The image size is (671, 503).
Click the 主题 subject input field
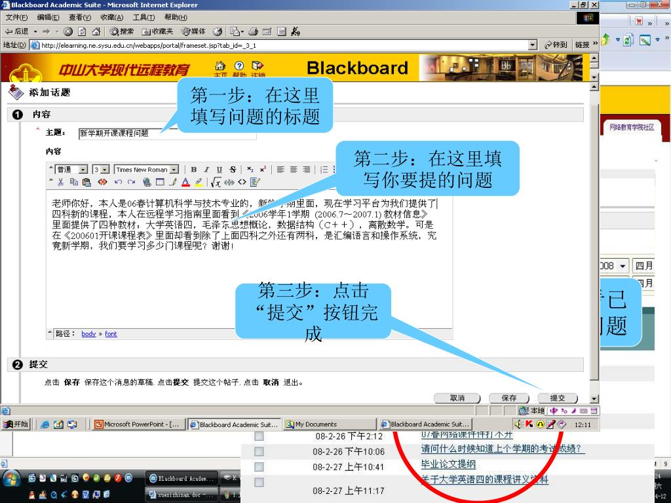[167, 133]
